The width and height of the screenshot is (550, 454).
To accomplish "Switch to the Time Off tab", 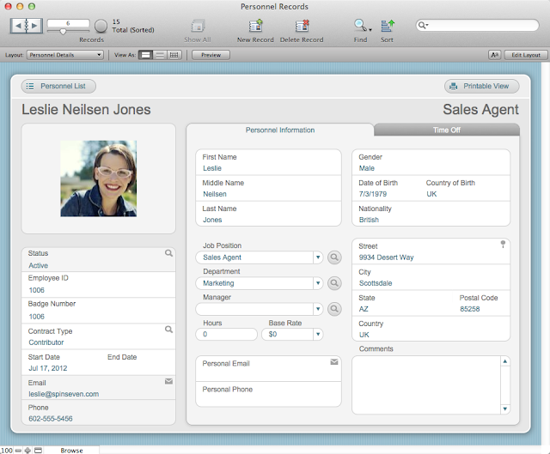I will [x=447, y=130].
